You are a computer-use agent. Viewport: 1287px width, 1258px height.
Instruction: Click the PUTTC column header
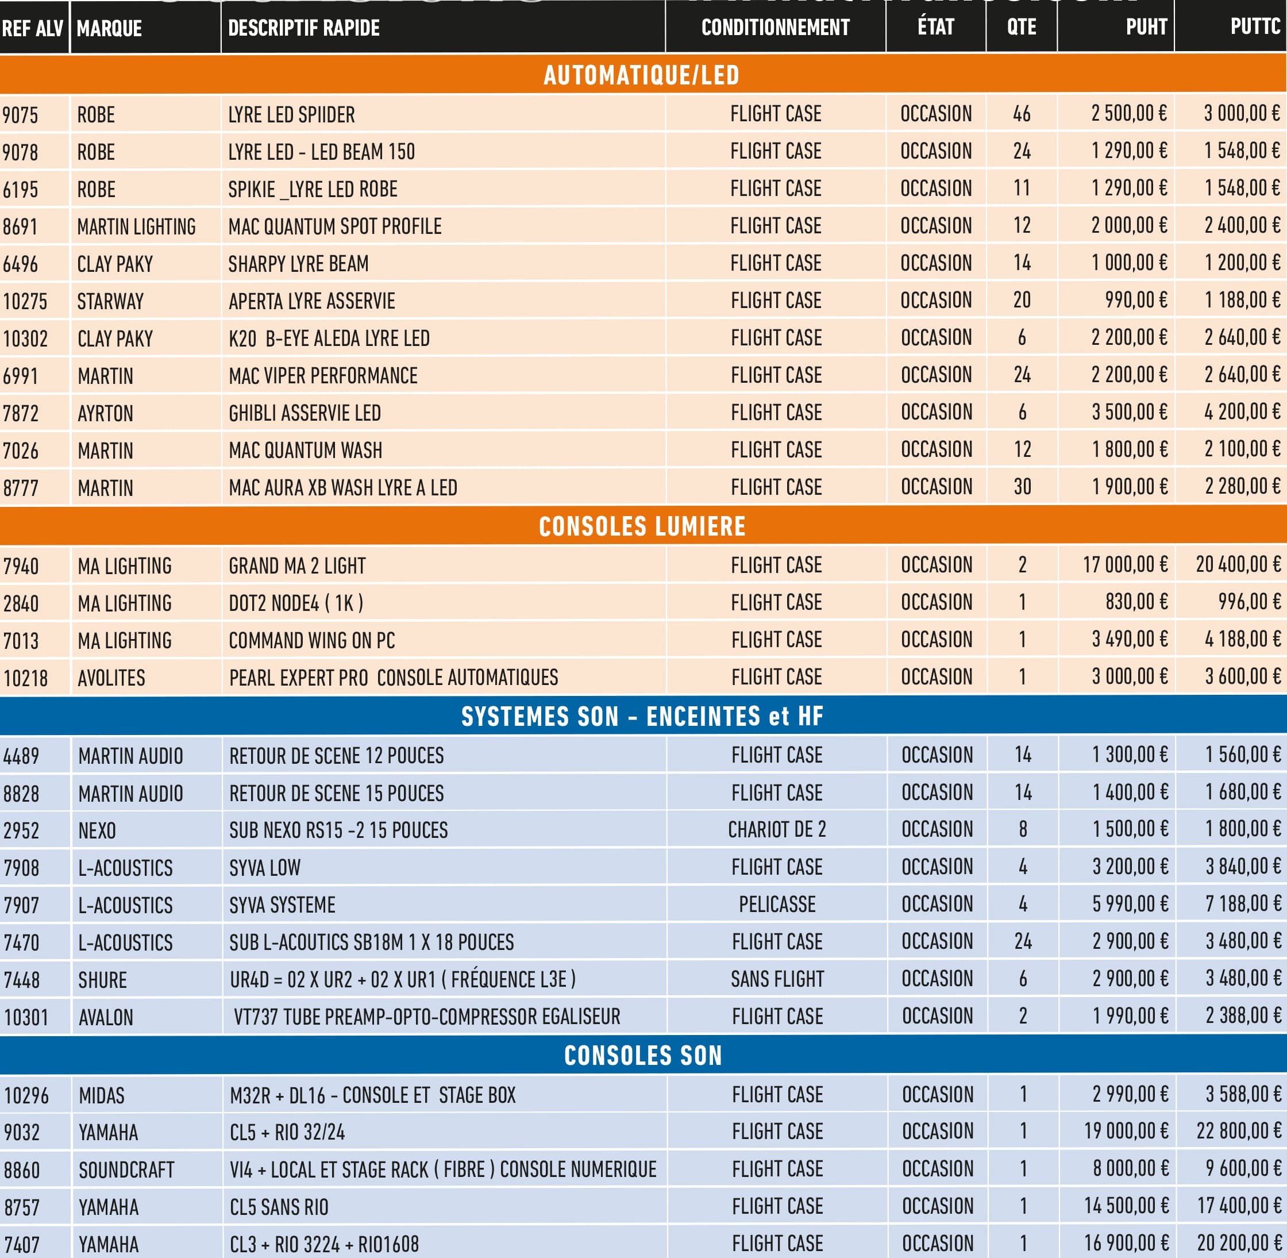coord(1255,26)
